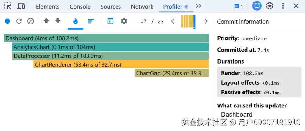Switch to the Console tab
The width and height of the screenshot is (305, 131).
tap(80, 6)
